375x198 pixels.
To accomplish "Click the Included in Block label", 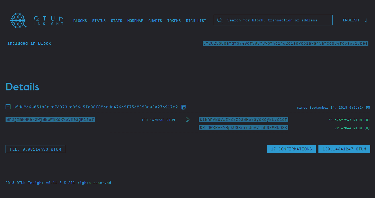I will pyautogui.click(x=29, y=43).
